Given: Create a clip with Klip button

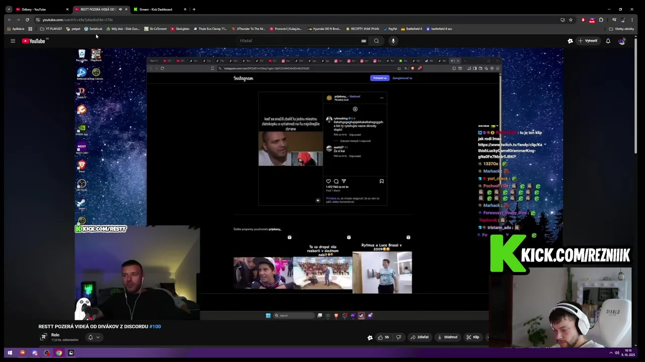Looking at the screenshot, I should [473, 337].
